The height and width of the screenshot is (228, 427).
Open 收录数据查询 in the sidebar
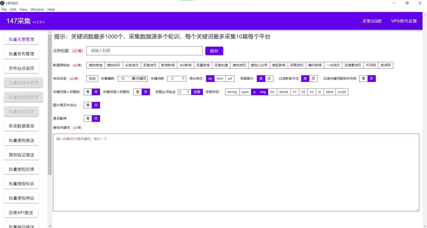pyautogui.click(x=21, y=126)
